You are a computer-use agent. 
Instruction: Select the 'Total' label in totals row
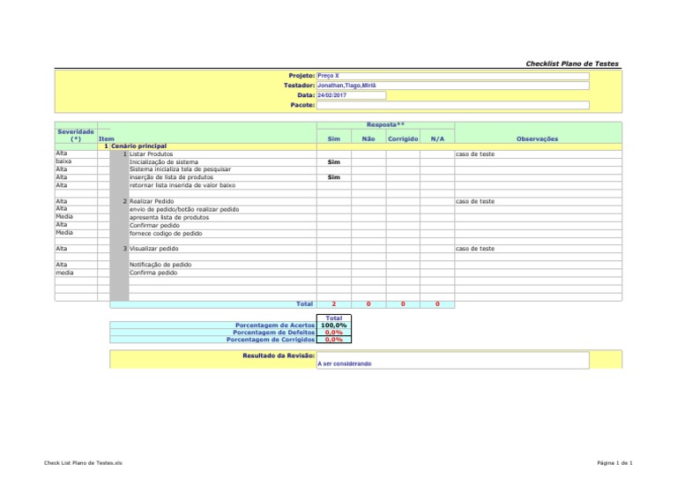click(x=304, y=304)
